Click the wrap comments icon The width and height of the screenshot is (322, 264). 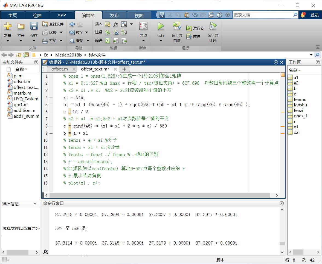pyautogui.click(x=124, y=32)
